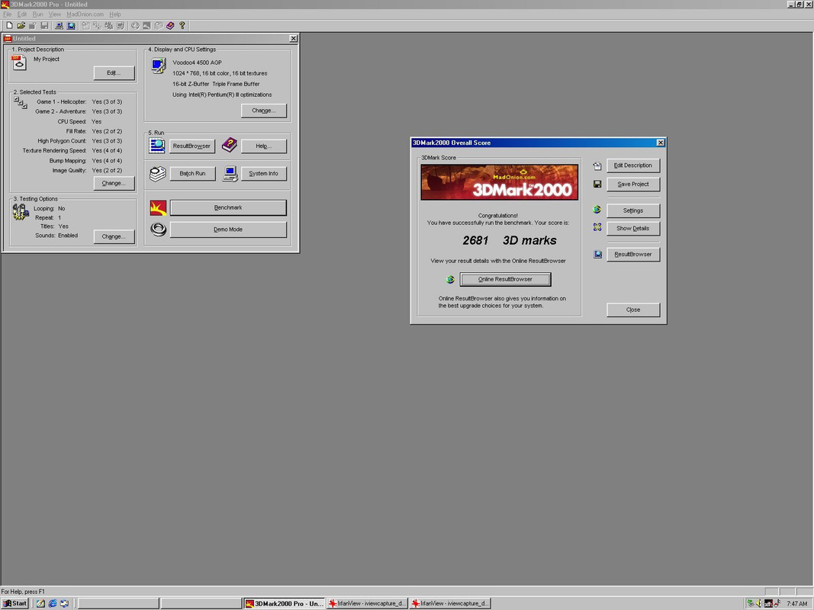The image size is (814, 610).
Task: Click the score value 2681
Action: [475, 241]
